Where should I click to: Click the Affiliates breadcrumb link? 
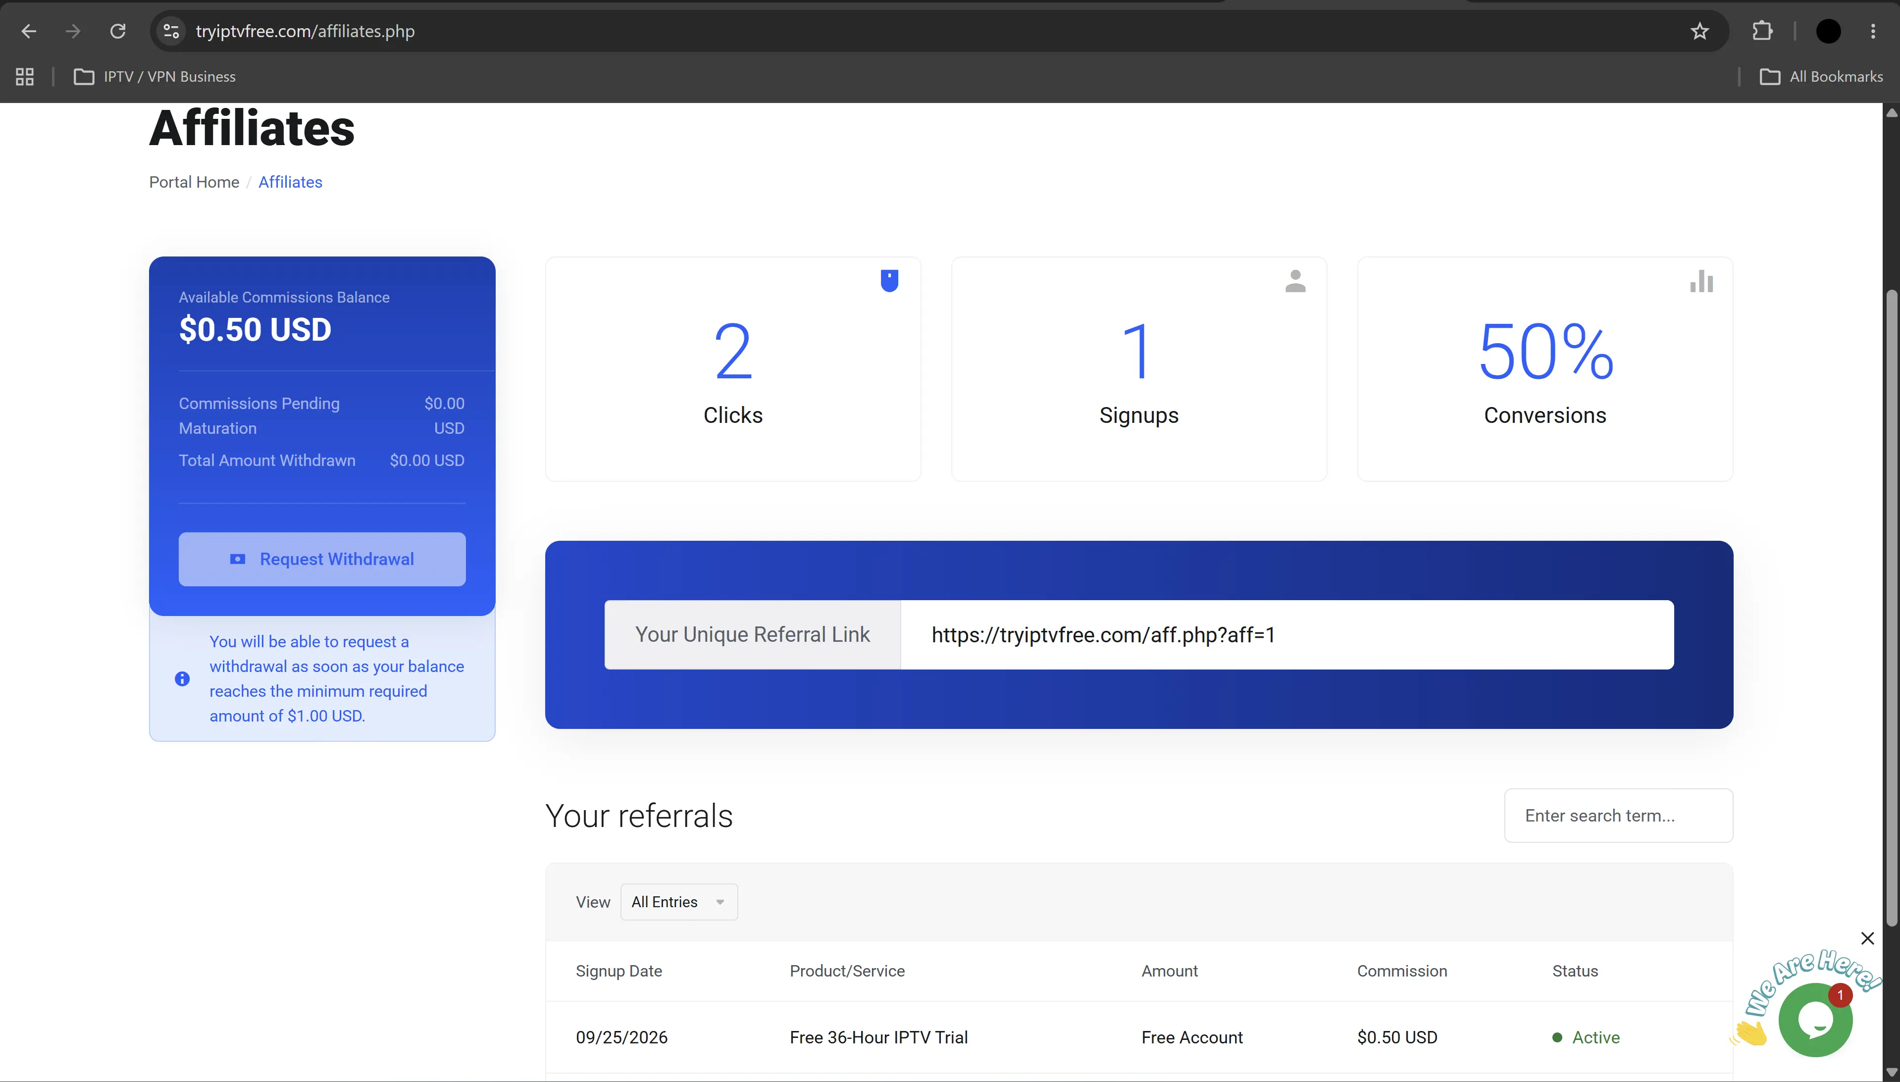[290, 182]
